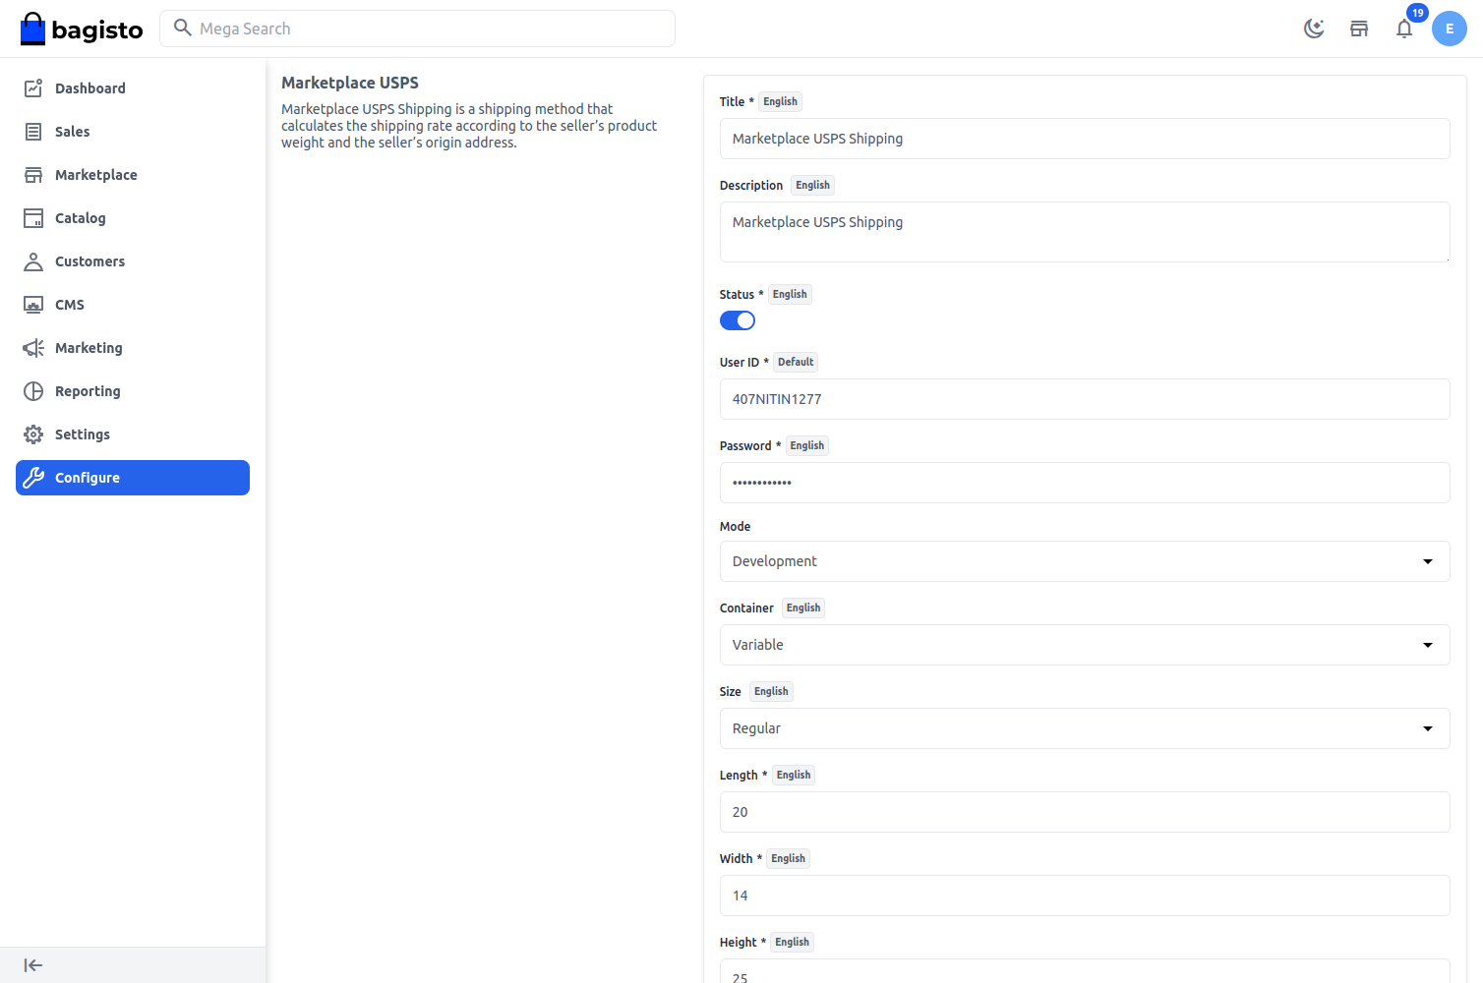This screenshot has height=983, width=1483.
Task: Click the English badge beside Width
Action: point(788,858)
